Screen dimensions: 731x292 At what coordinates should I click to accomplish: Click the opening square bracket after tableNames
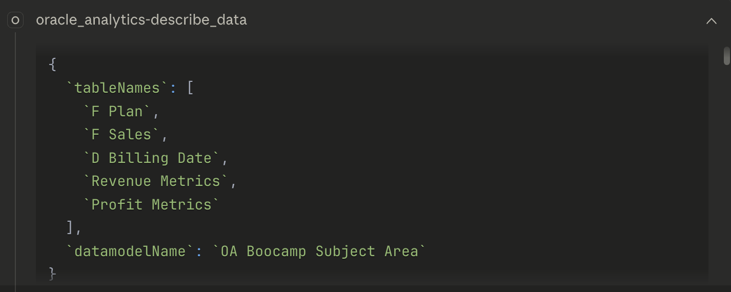click(x=190, y=88)
